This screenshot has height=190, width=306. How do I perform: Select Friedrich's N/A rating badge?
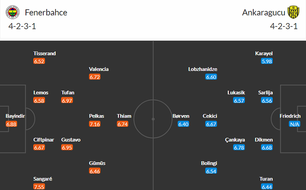point(295,124)
